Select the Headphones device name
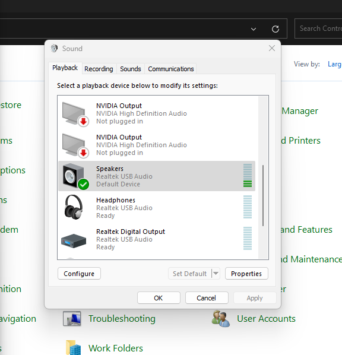This screenshot has height=355, width=342. point(116,200)
